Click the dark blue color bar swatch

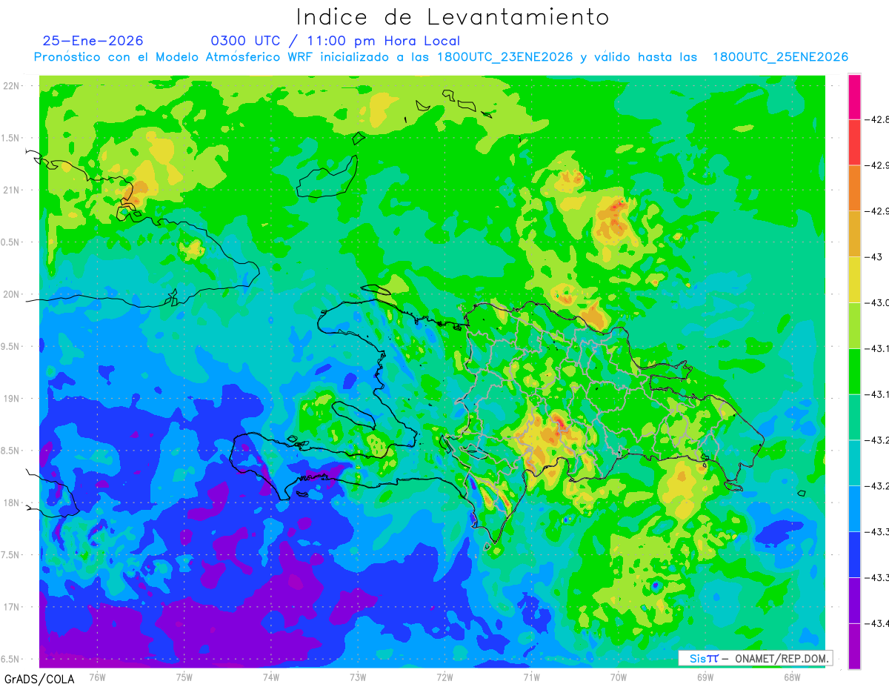click(x=854, y=554)
